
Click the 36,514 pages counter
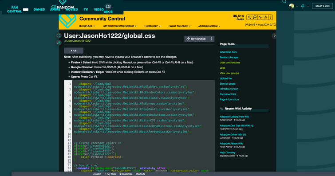click(x=238, y=17)
